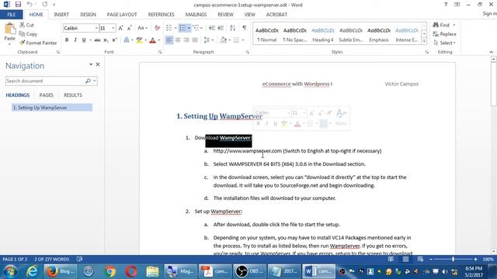Viewport: 497px width, 279px height.
Task: Open the font name Calibri dropdown
Action: coord(96,28)
